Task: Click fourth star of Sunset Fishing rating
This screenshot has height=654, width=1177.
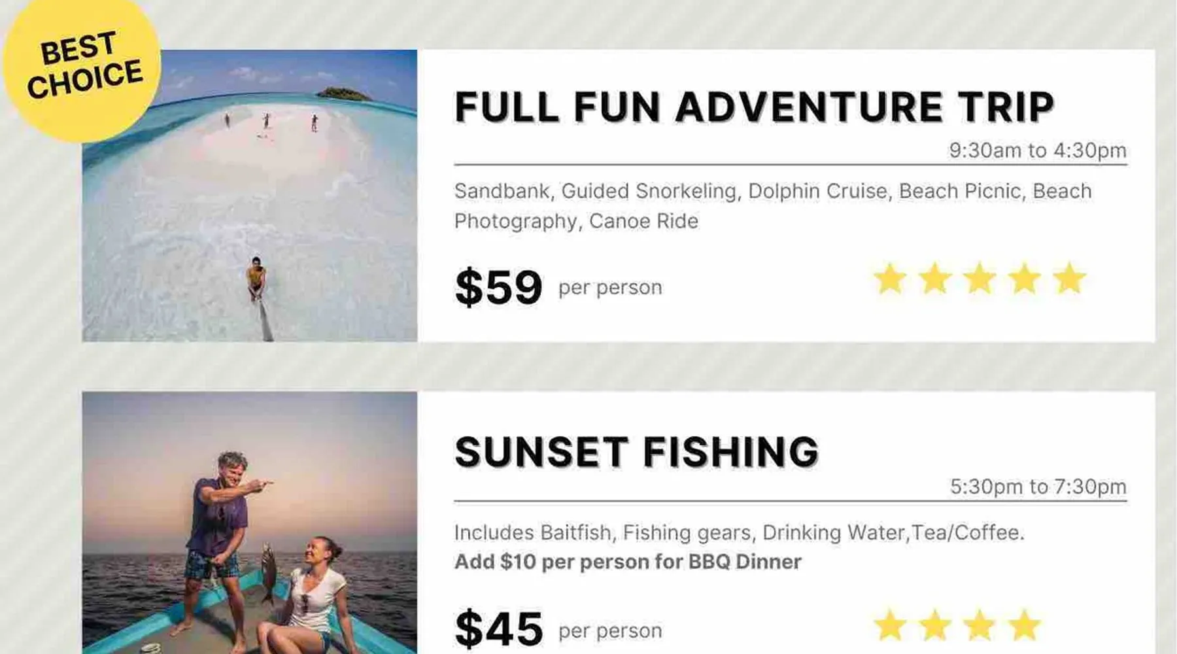Action: tap(1025, 626)
